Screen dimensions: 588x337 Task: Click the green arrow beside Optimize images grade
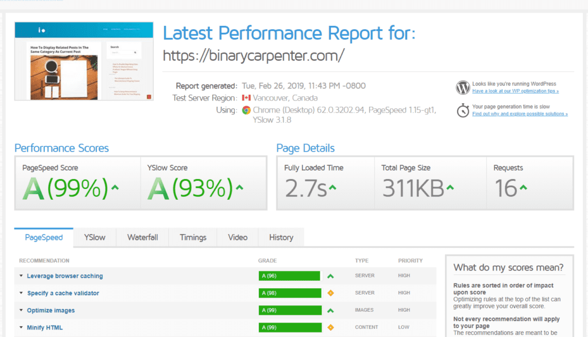pyautogui.click(x=330, y=311)
